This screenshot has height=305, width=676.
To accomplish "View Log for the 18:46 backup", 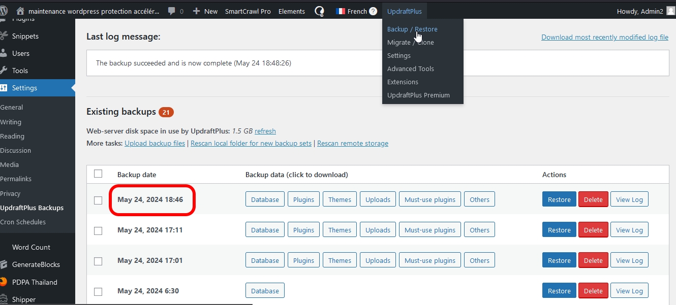I will click(x=629, y=199).
